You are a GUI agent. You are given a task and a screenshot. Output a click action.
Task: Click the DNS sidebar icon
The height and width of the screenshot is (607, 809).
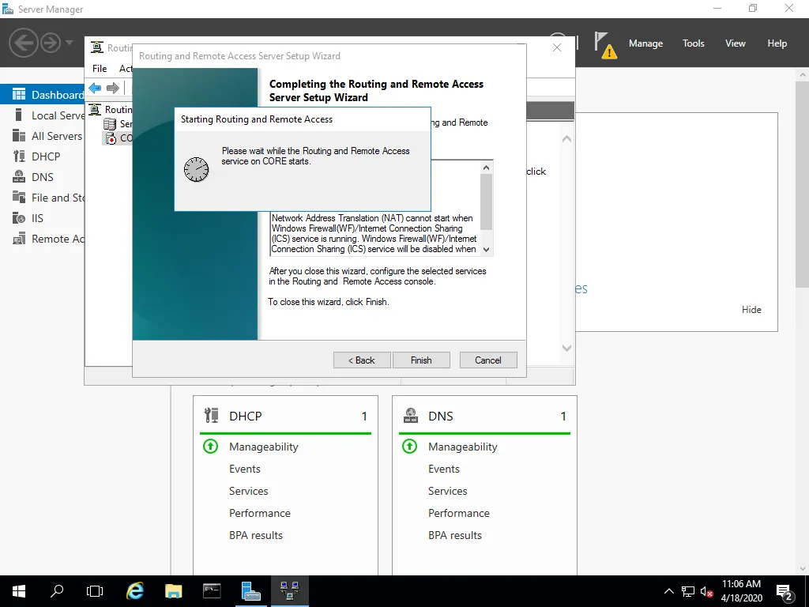[19, 177]
